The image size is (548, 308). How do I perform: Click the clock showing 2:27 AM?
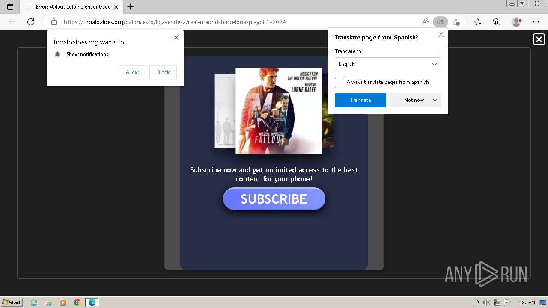[x=526, y=302]
